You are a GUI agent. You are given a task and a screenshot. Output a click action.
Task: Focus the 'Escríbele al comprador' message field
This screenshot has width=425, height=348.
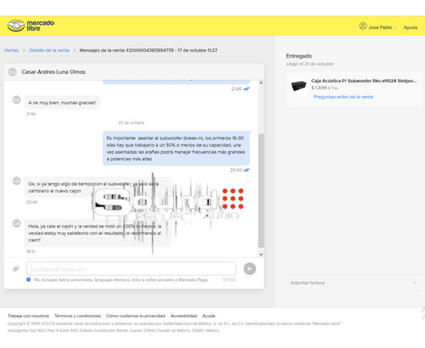pyautogui.click(x=131, y=269)
